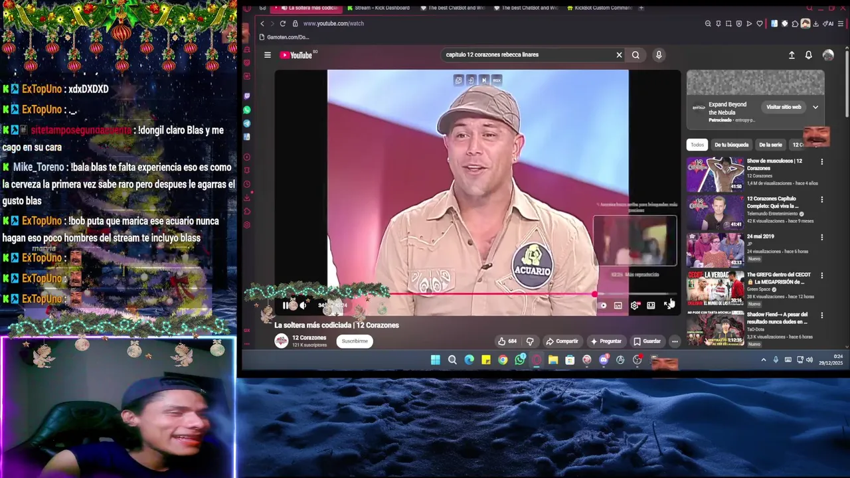Click the YouTube search magnifier button
Screen dimensions: 850x478
click(636, 55)
